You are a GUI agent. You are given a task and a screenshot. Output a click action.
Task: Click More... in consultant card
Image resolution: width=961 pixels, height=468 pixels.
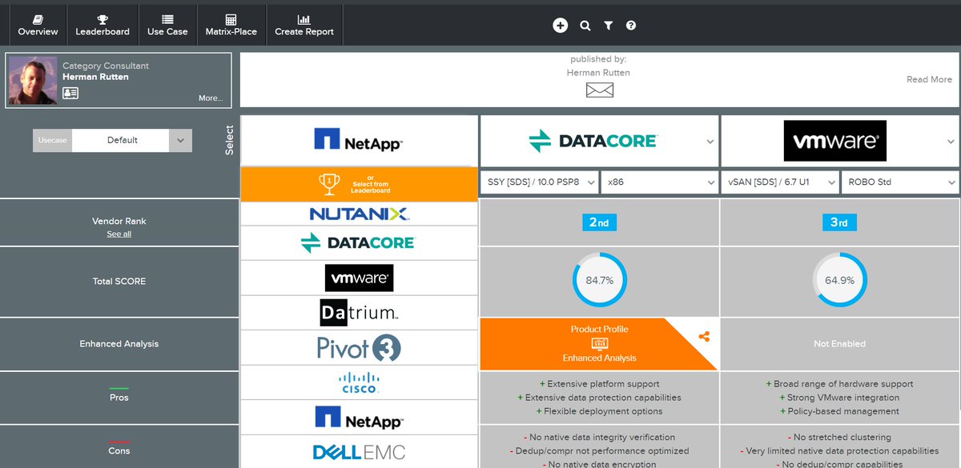(x=211, y=98)
